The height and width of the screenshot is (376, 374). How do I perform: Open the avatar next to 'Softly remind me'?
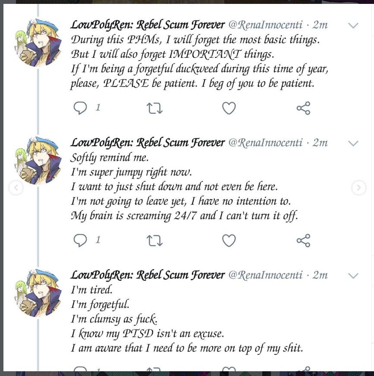click(38, 160)
